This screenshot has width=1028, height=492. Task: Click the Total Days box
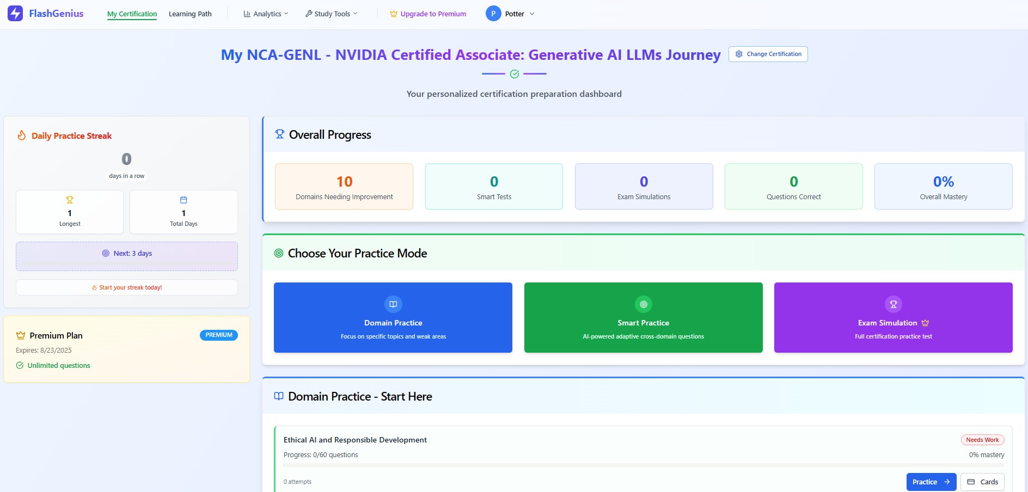183,212
